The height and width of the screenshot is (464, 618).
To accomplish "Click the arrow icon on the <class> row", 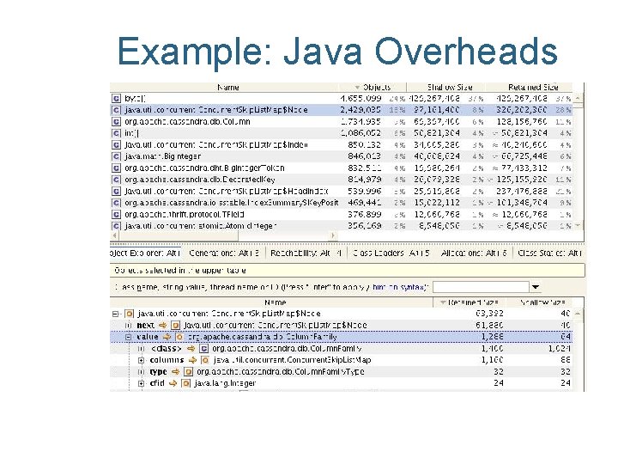I will (191, 348).
